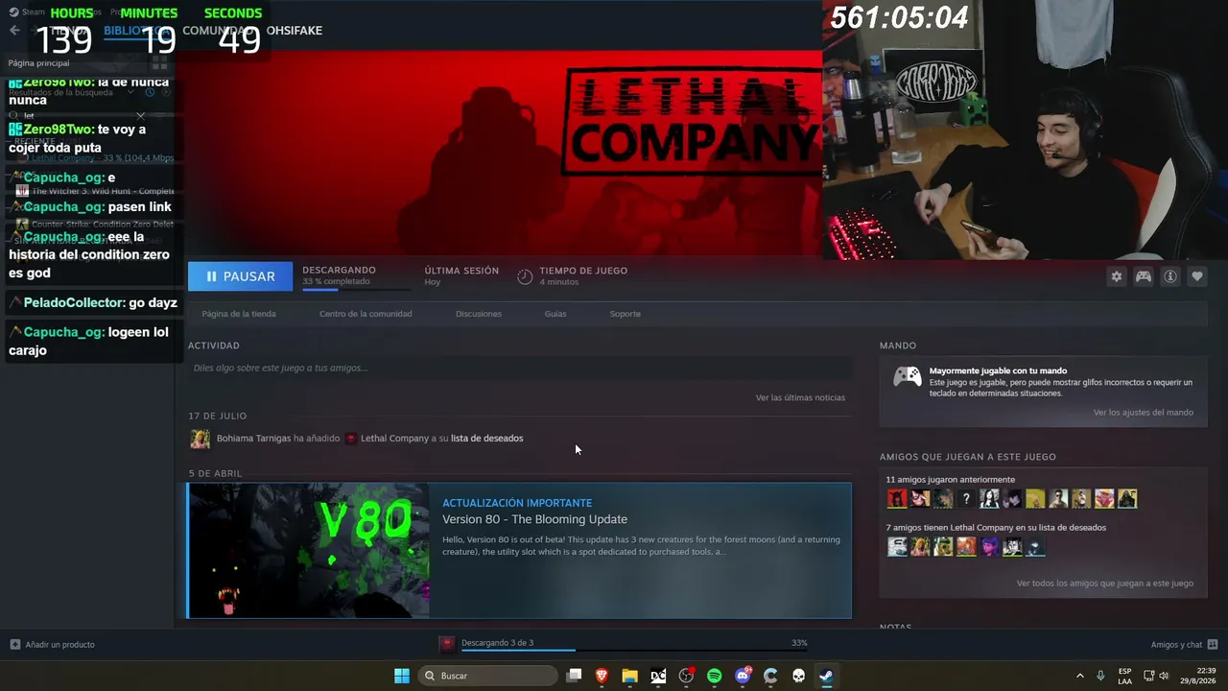Open the Soporte tab
This screenshot has width=1228, height=691.
click(x=626, y=314)
